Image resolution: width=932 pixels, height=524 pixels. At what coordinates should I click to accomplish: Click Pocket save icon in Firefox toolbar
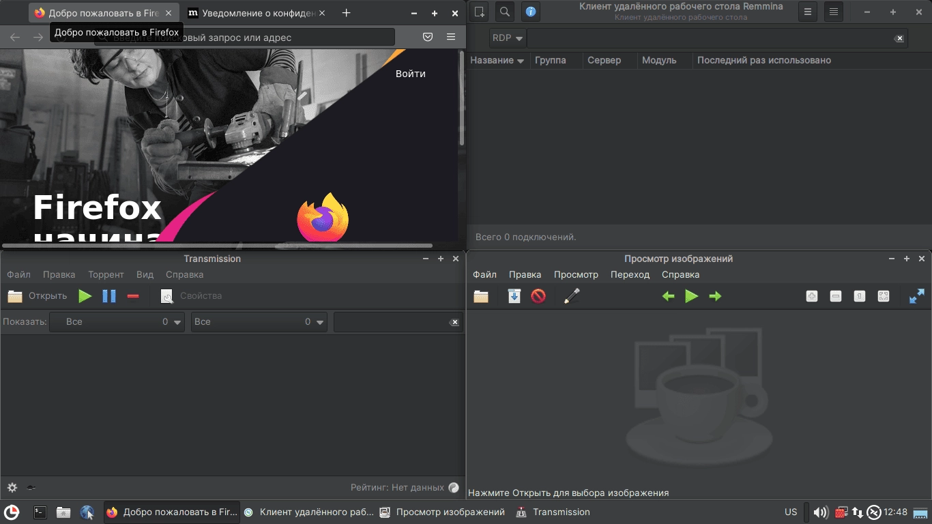click(x=428, y=37)
